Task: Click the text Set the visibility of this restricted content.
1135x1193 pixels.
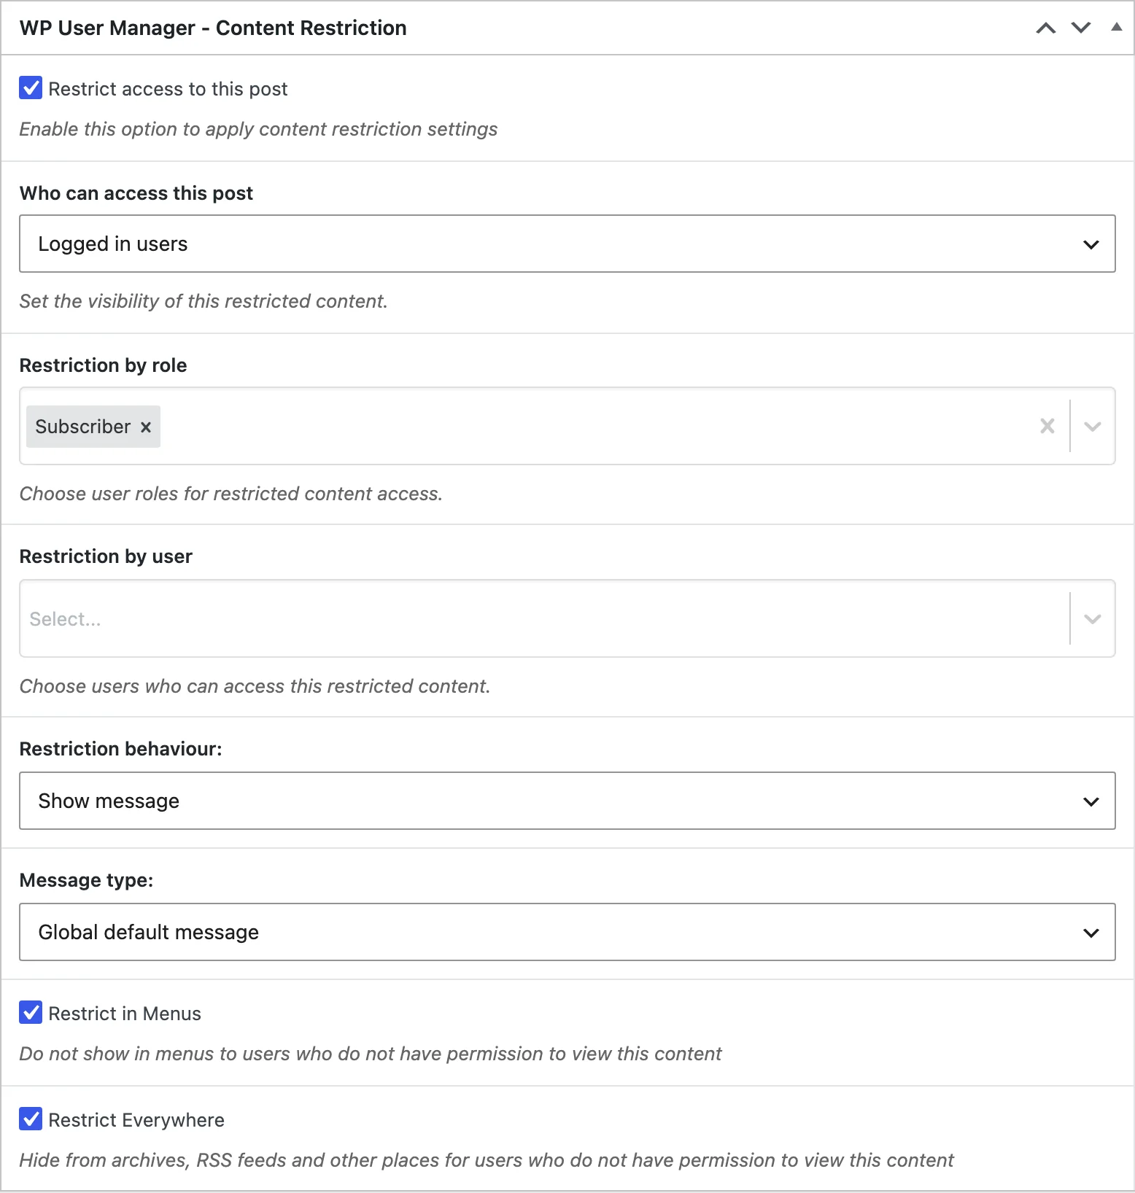Action: (x=204, y=301)
